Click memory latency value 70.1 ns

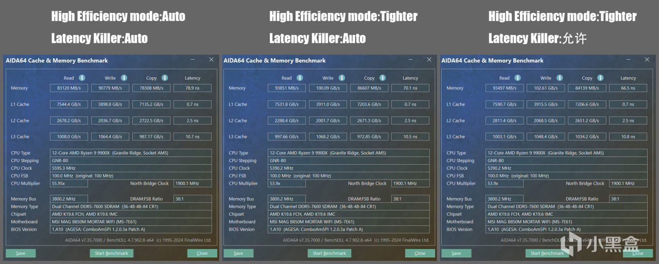(410, 88)
